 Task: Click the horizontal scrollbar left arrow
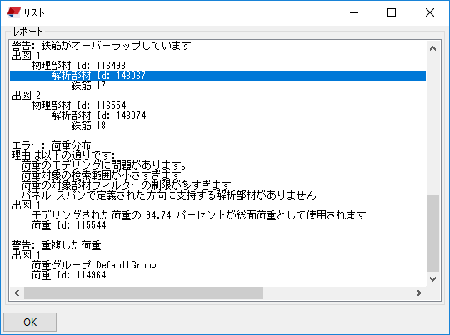pos(17,293)
